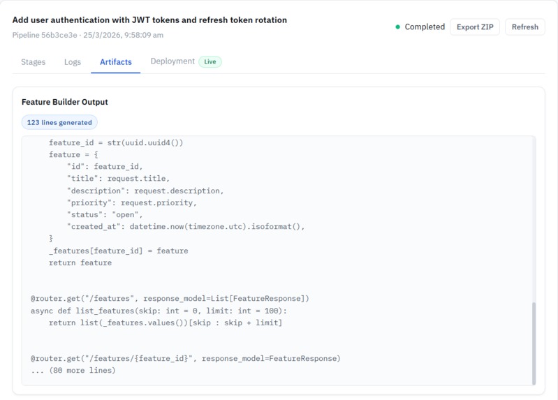The width and height of the screenshot is (558, 400).
Task: Click the Completed status label
Action: [x=425, y=27]
